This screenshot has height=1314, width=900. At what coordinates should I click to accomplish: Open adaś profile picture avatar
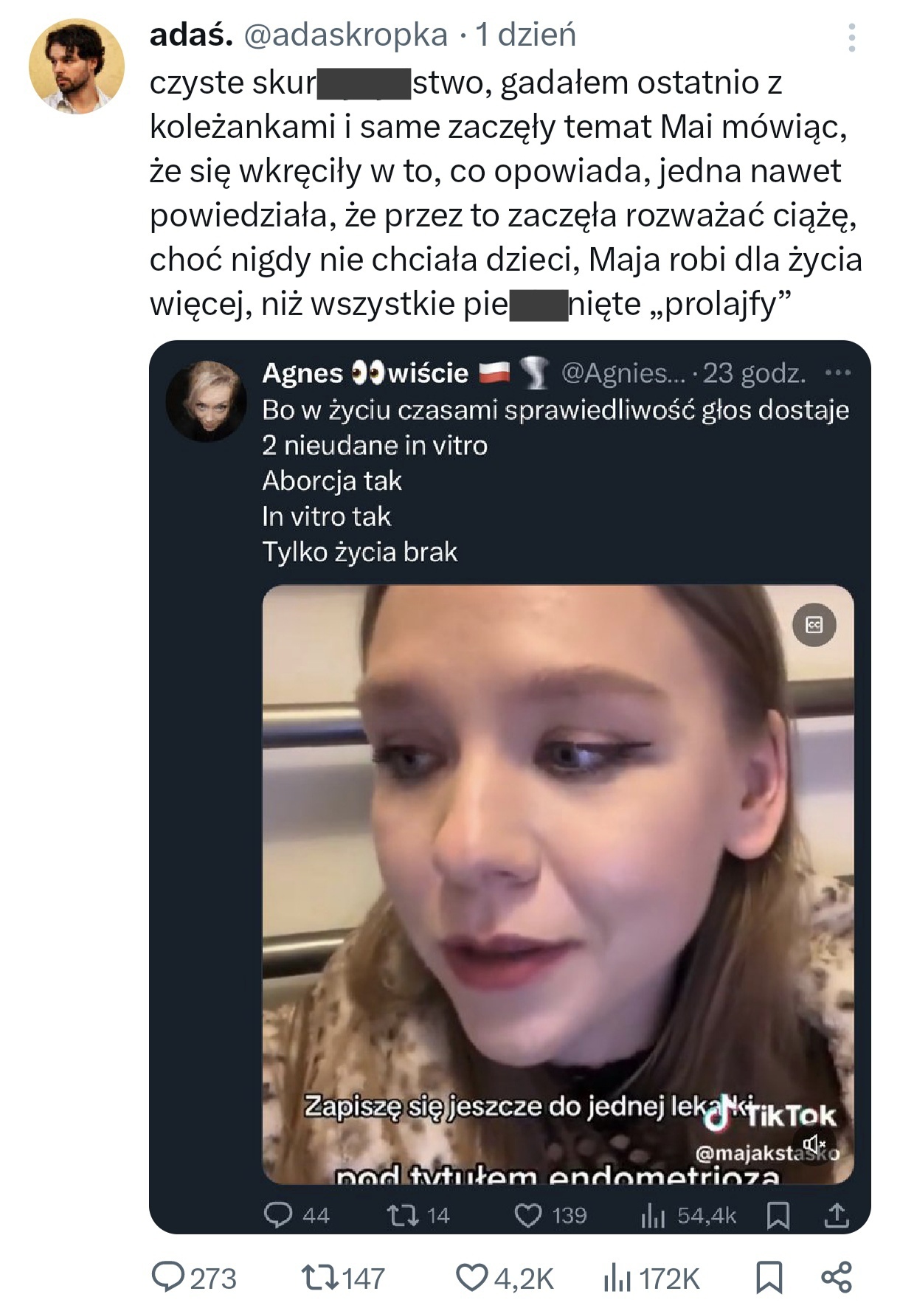[76, 66]
